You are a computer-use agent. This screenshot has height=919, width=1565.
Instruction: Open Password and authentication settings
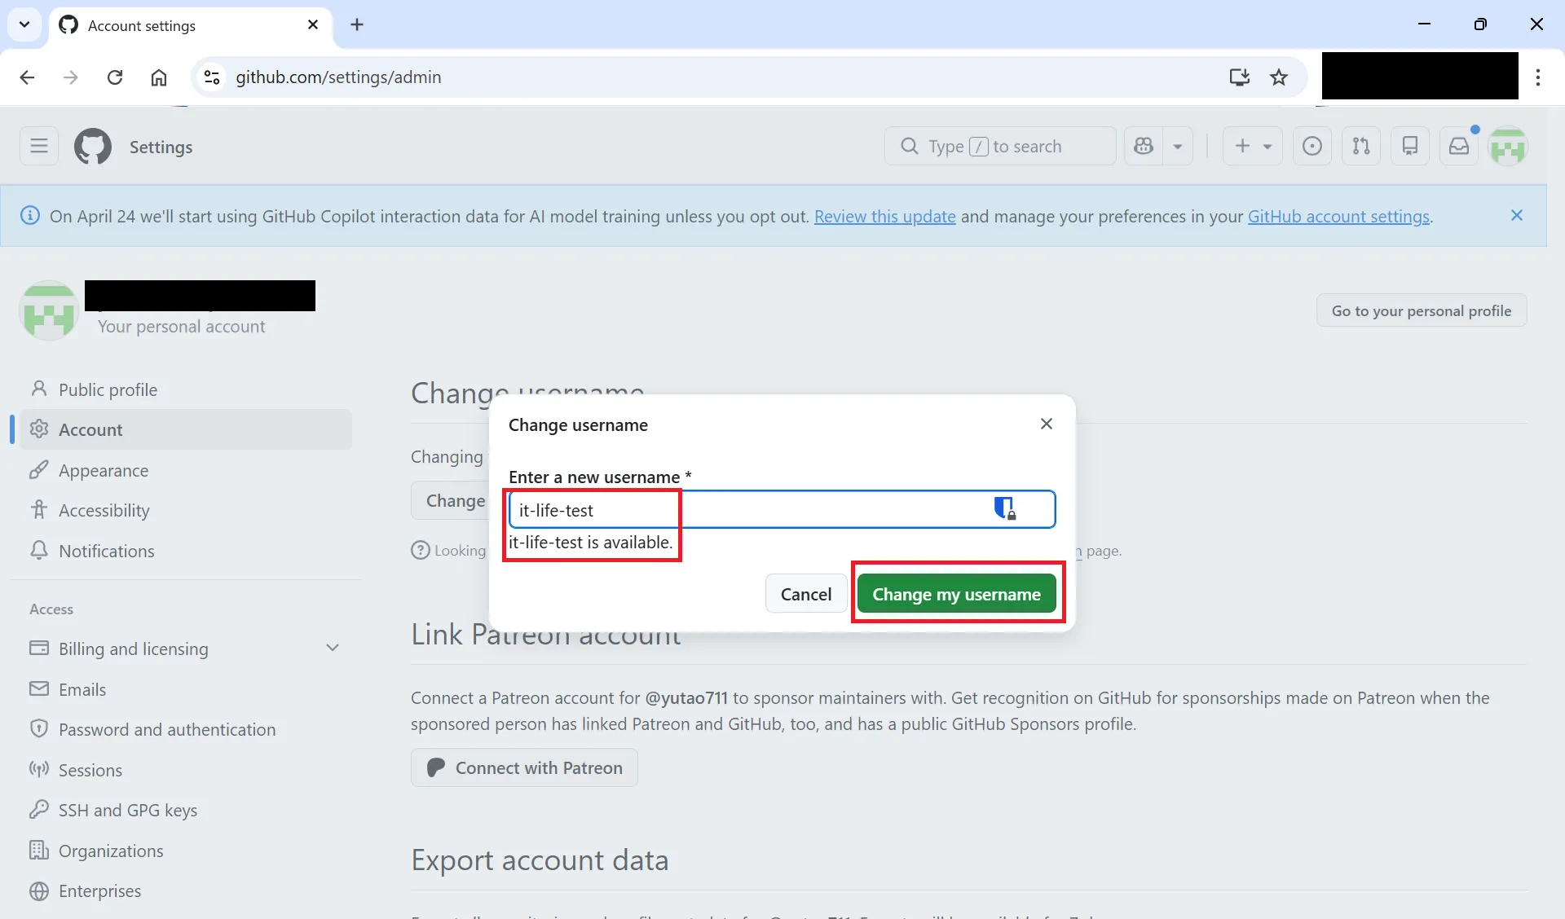[166, 729]
